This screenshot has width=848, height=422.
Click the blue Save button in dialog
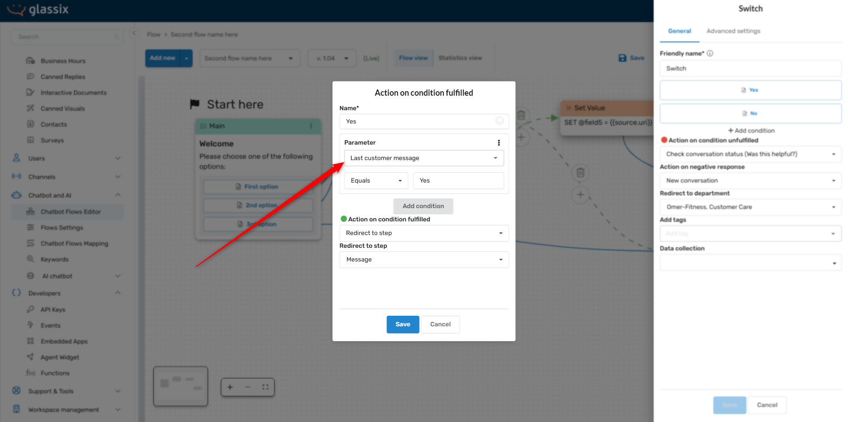[403, 324]
